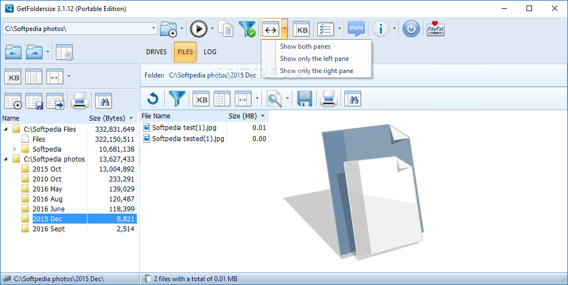The height and width of the screenshot is (285, 568).
Task: Sort by File Name column header
Action: (x=183, y=116)
